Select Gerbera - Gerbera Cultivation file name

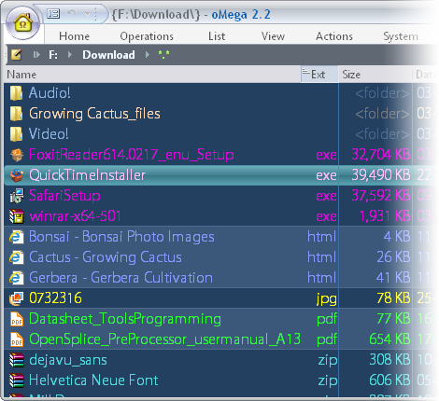(x=120, y=278)
